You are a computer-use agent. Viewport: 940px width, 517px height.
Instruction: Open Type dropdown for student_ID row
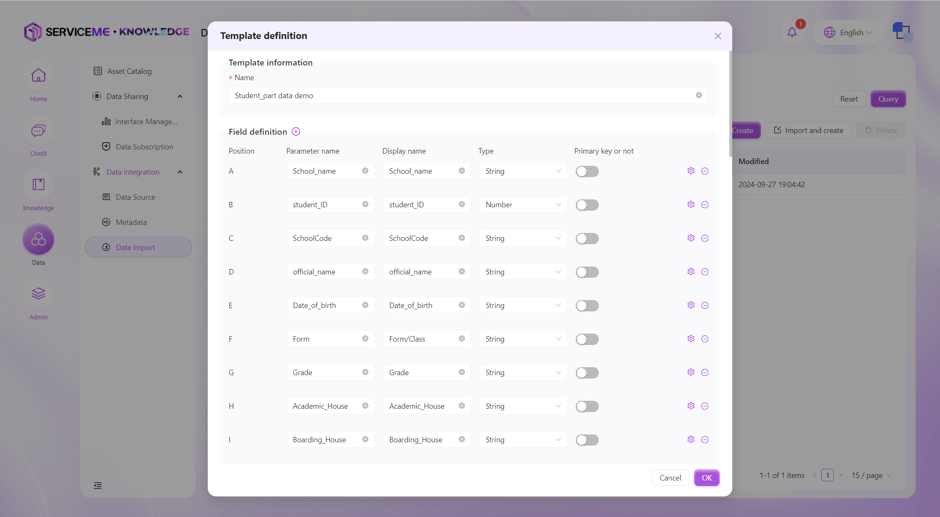[522, 205]
